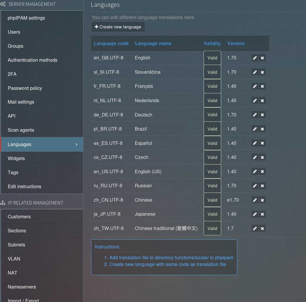Image resolution: width=306 pixels, height=302 pixels.
Task: Delete the Russian language entry
Action: pos(262,186)
